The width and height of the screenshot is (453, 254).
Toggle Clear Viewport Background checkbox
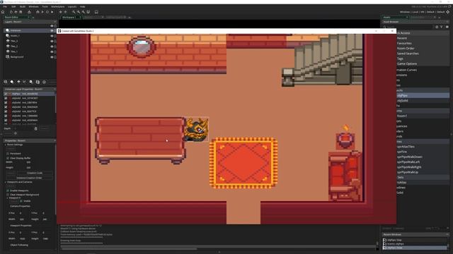(x=8, y=195)
